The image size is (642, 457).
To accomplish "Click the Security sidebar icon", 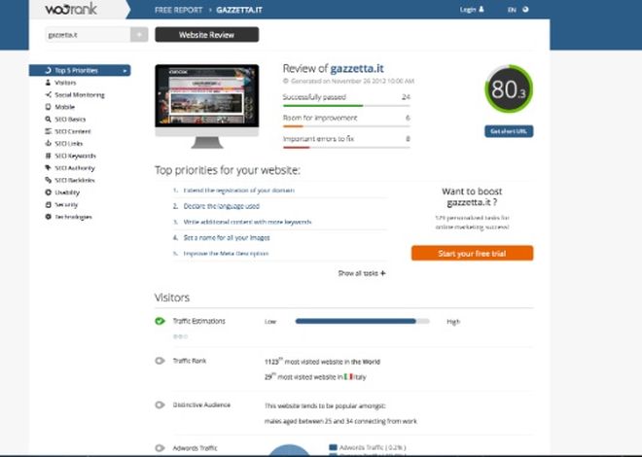I will pos(48,204).
